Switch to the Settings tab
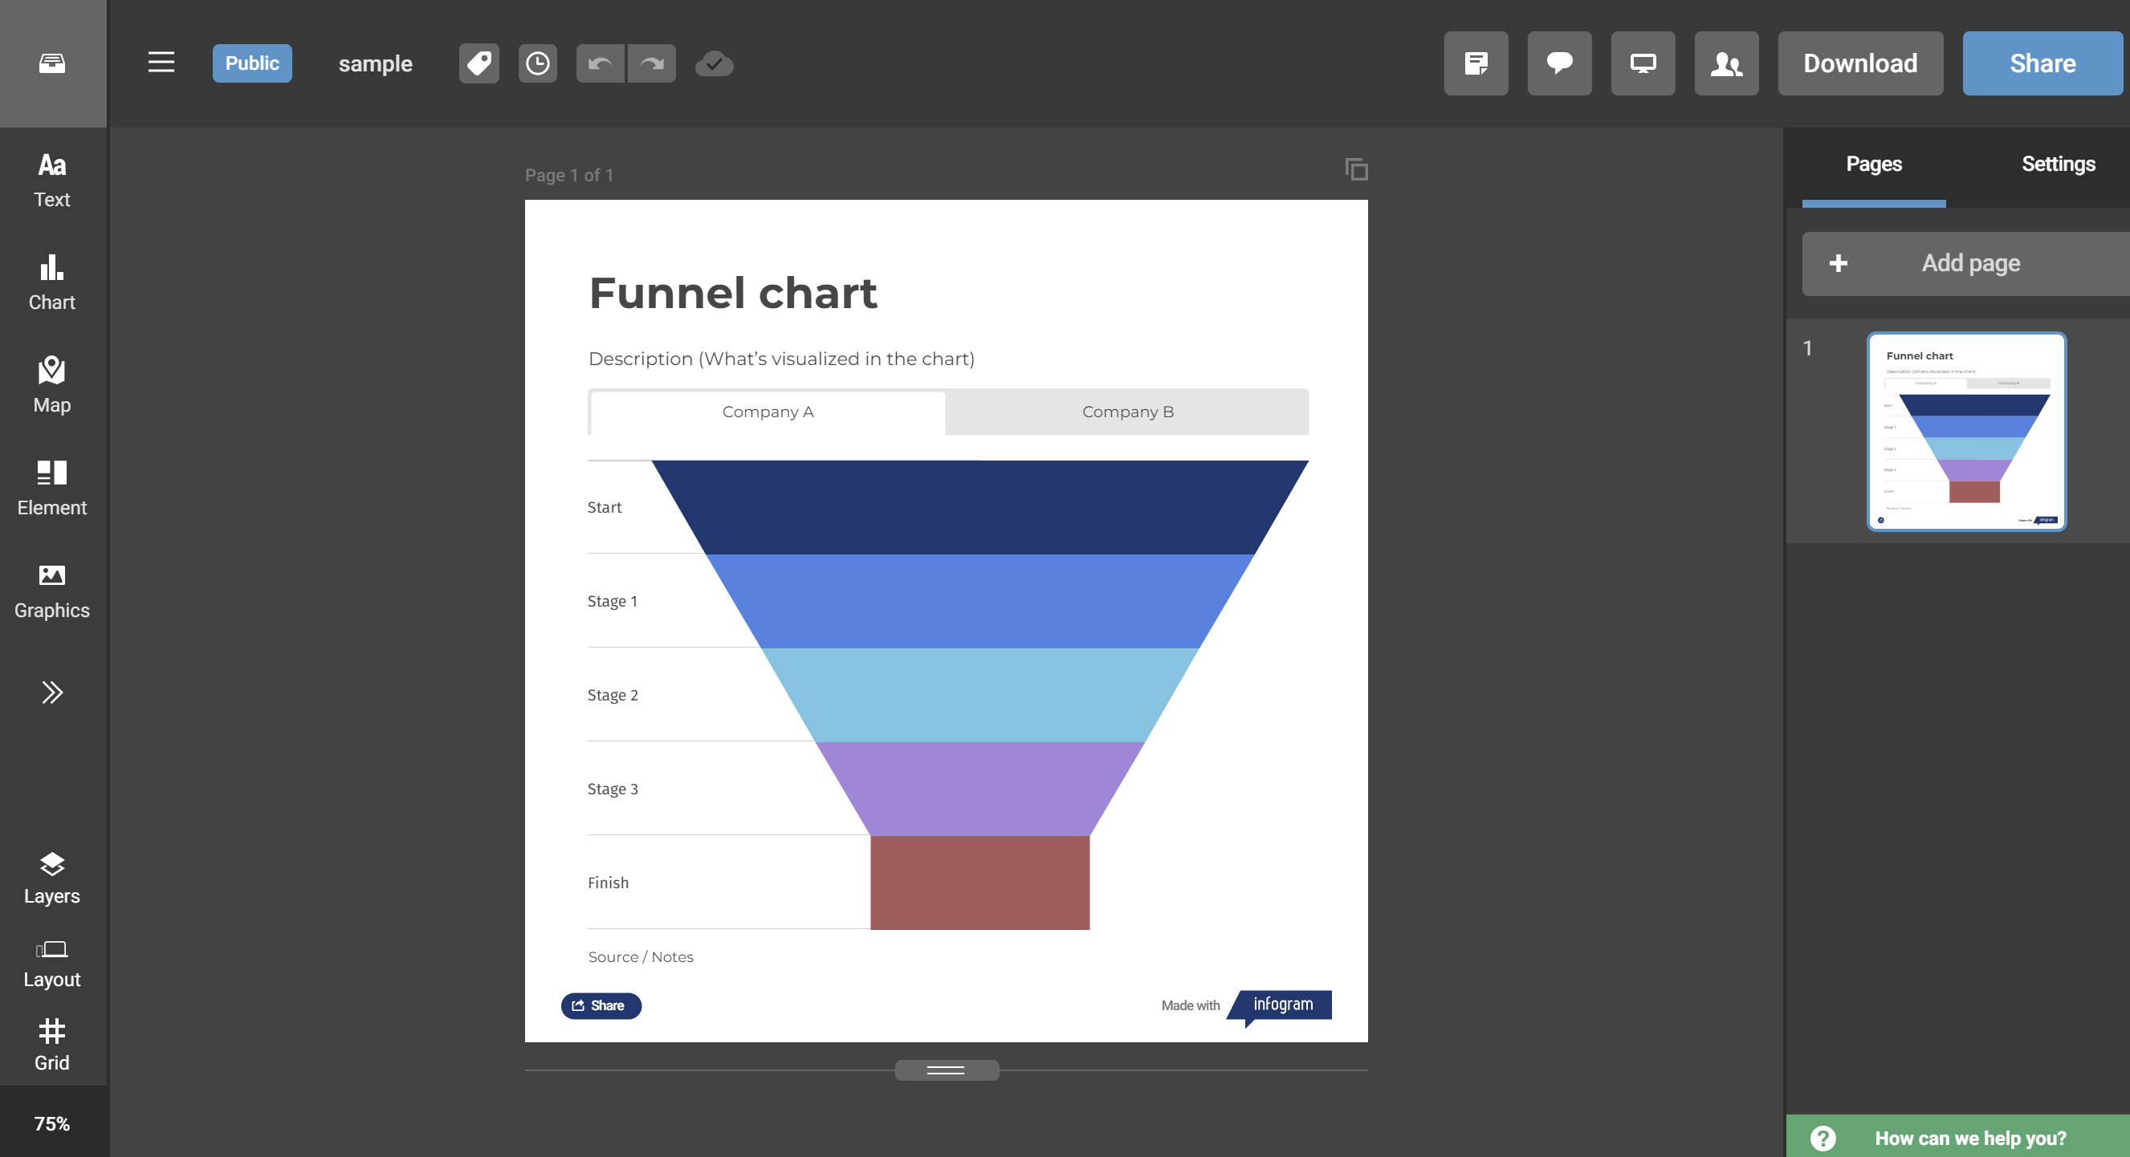 (x=2058, y=164)
